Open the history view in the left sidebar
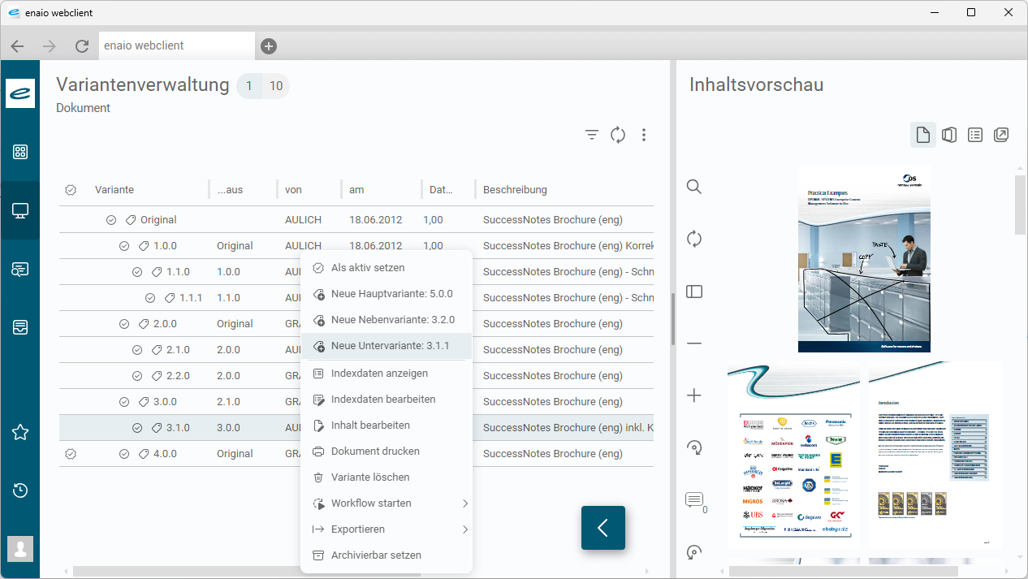Image resolution: width=1028 pixels, height=579 pixels. coord(19,490)
